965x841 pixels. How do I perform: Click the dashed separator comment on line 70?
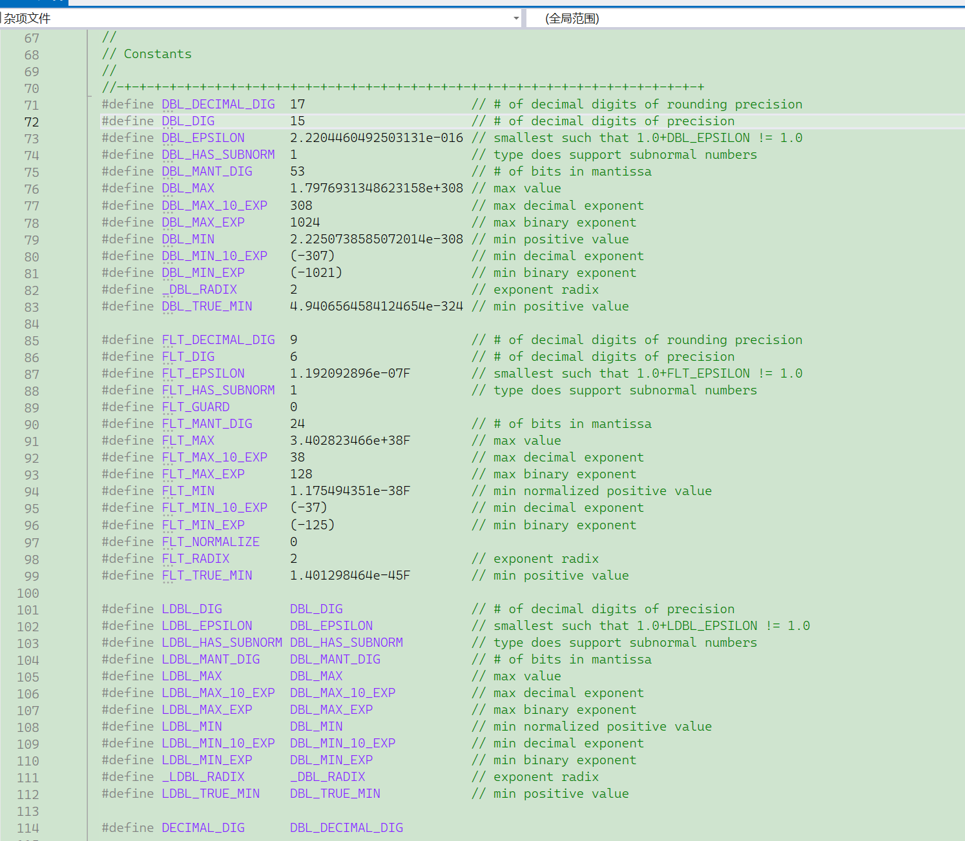403,87
